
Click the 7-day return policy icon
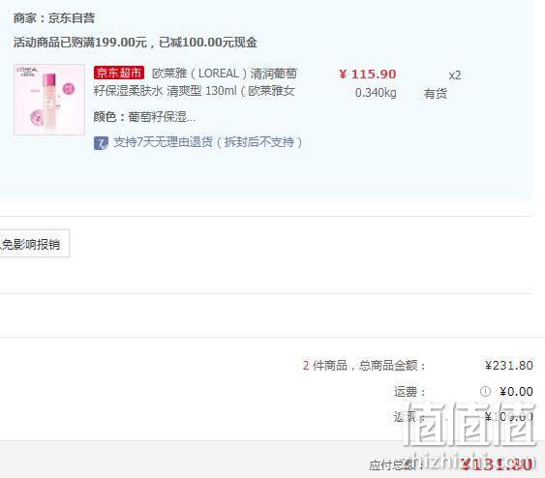[101, 143]
